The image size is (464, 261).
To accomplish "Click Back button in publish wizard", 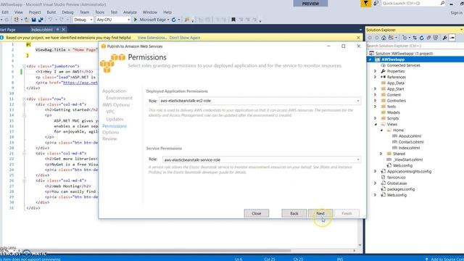I will pyautogui.click(x=294, y=213).
